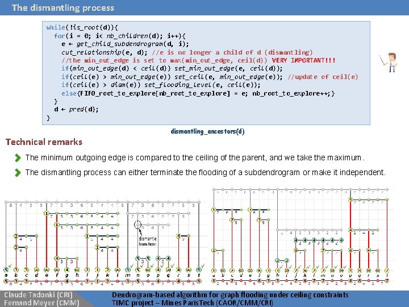Click the slide title 'The dismantling process'

[x=63, y=7]
